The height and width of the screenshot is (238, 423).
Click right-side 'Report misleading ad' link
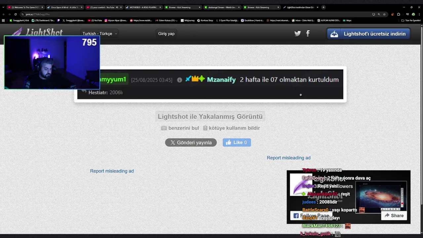point(288,158)
